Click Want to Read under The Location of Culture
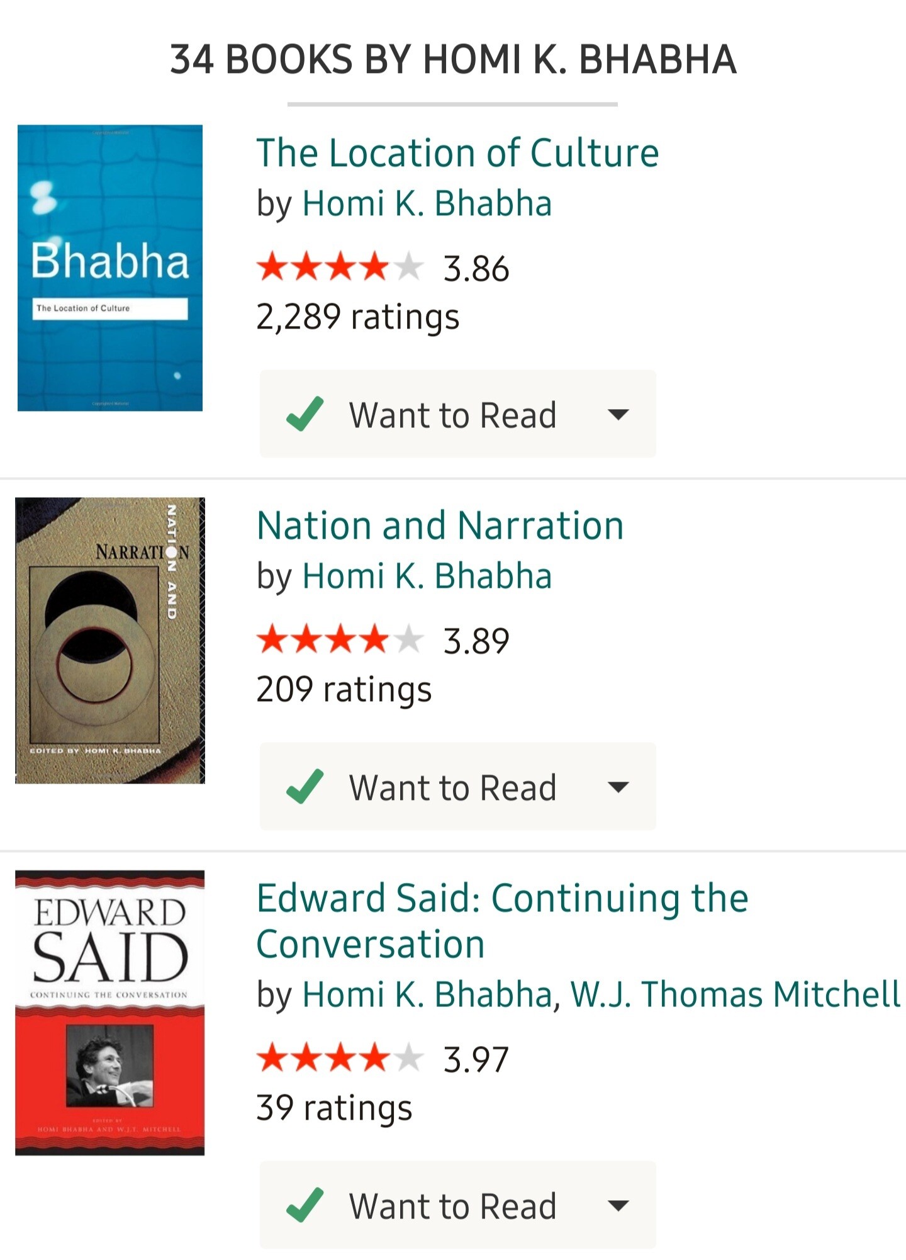This screenshot has width=906, height=1260. point(452,415)
